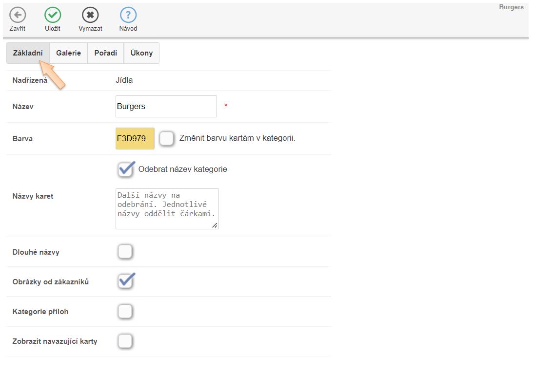Go to the Úkony tab
This screenshot has height=372, width=555.
(x=141, y=53)
